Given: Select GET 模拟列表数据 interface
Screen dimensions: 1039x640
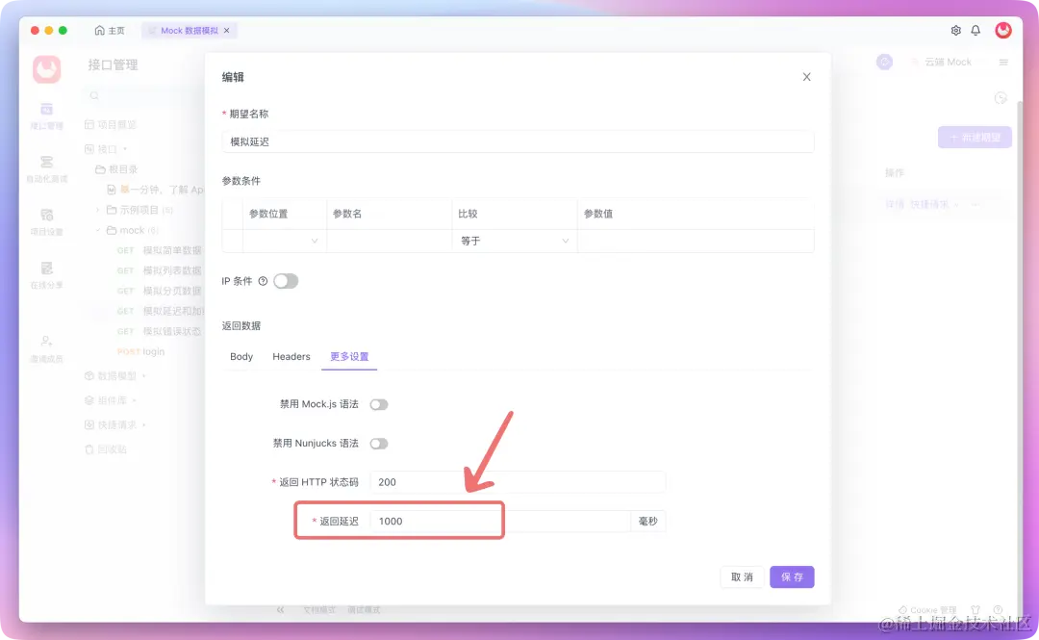Looking at the screenshot, I should [159, 270].
